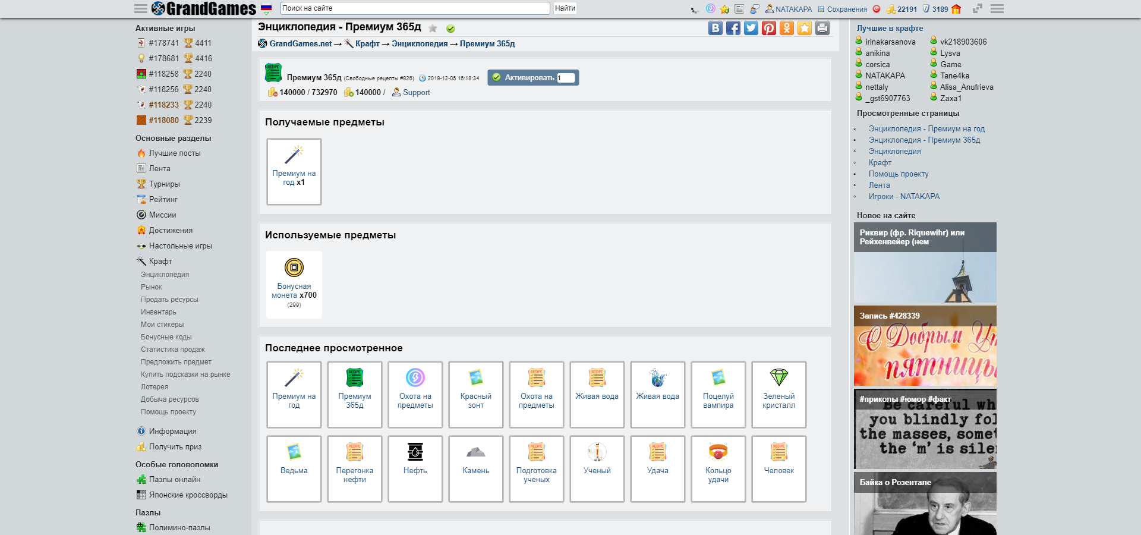This screenshot has width=1141, height=535.
Task: Open the NATAKAPA profile link in header
Action: point(793,10)
